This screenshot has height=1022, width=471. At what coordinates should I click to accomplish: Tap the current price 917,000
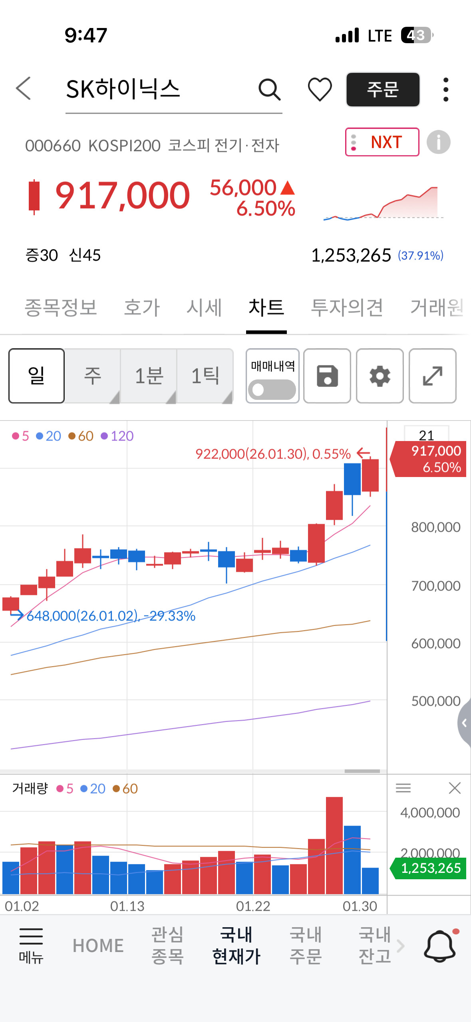122,196
